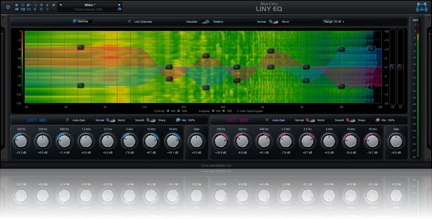Open the Range: 20 dB dropdown
The image size is (432, 219).
point(334,22)
